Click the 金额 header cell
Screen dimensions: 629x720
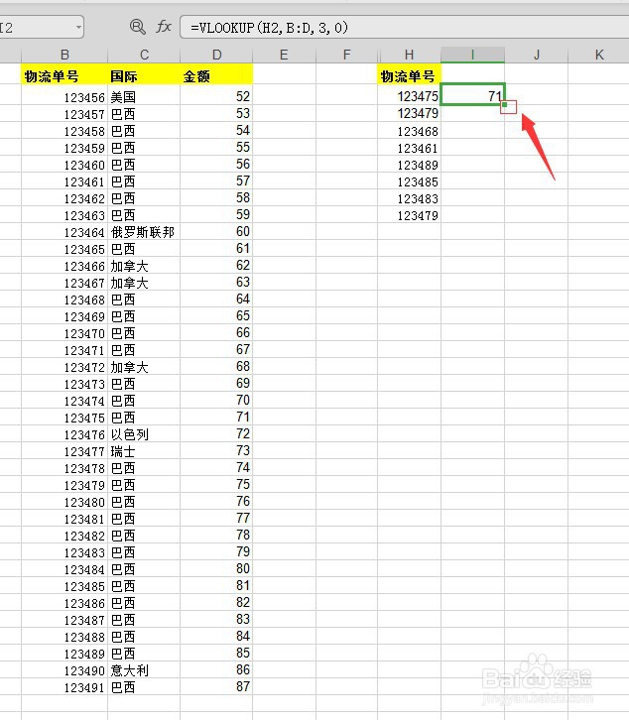tap(216, 75)
